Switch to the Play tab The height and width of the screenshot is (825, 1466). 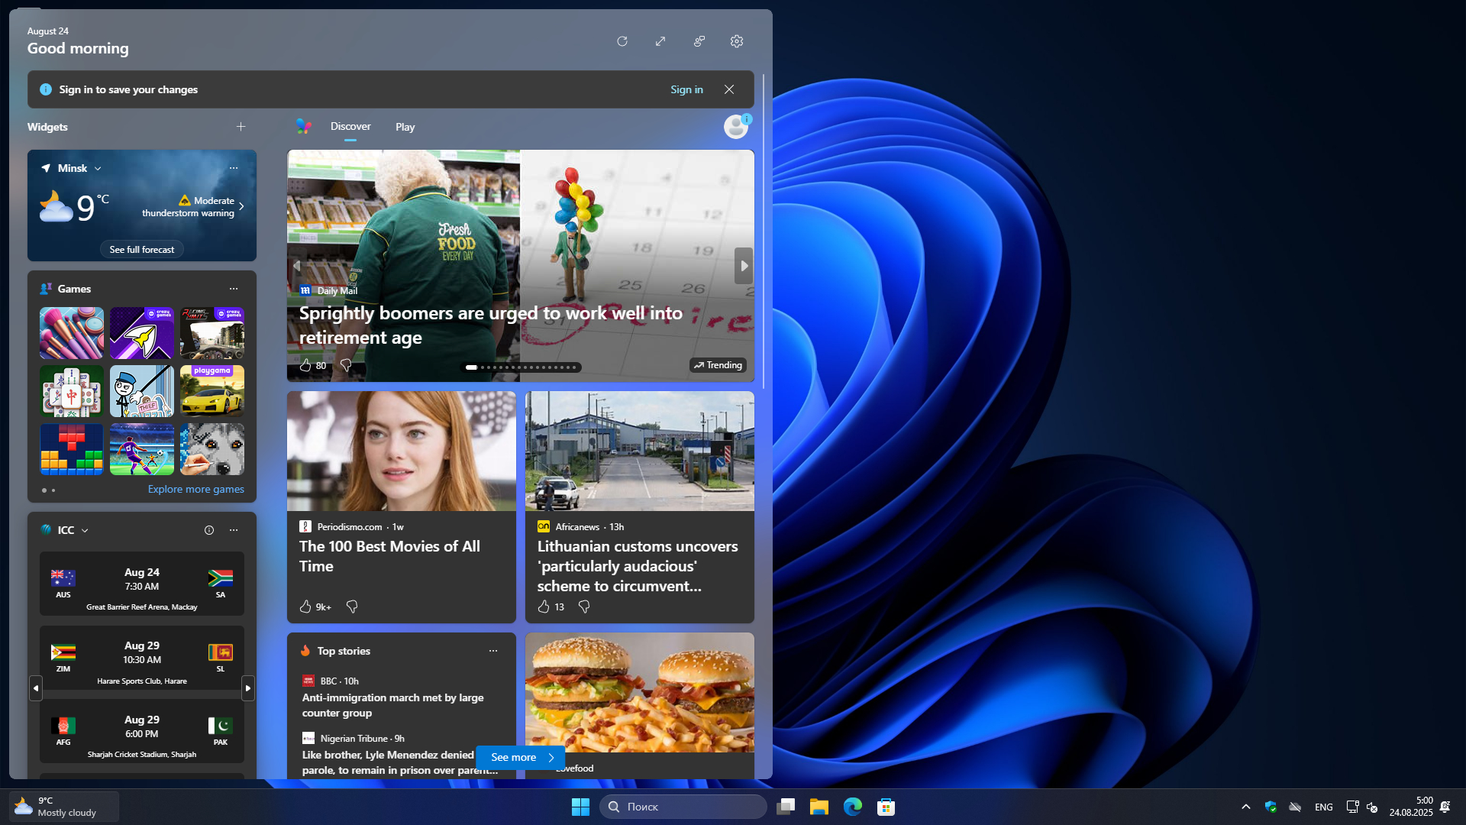click(x=405, y=127)
